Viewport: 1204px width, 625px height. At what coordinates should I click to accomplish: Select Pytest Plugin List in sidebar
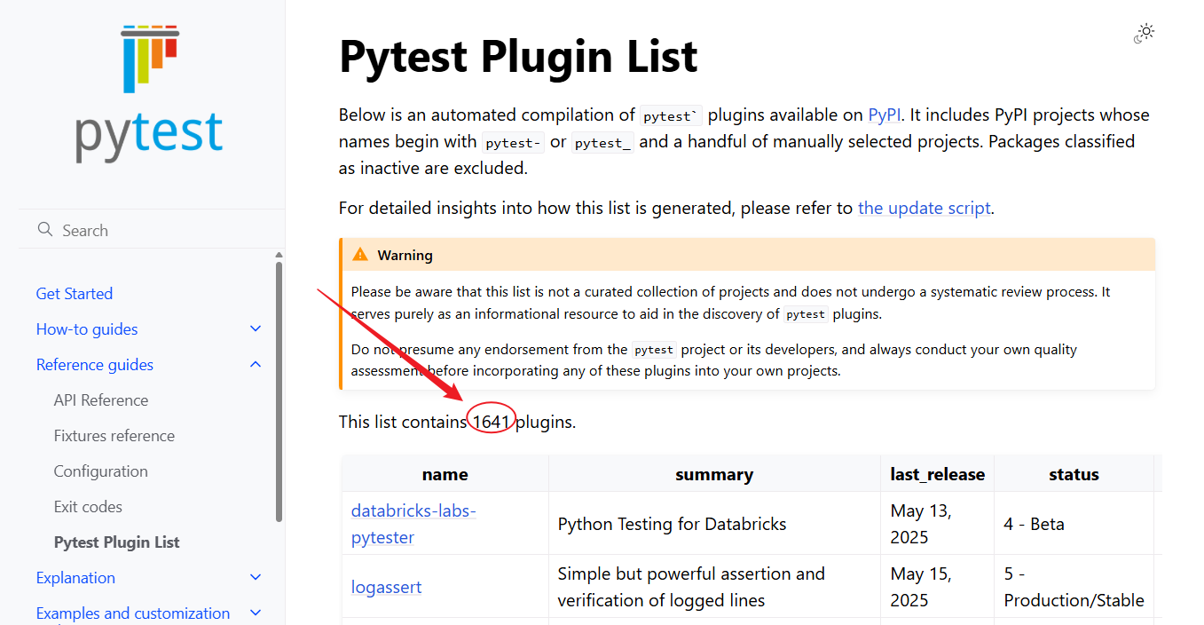pos(117,542)
